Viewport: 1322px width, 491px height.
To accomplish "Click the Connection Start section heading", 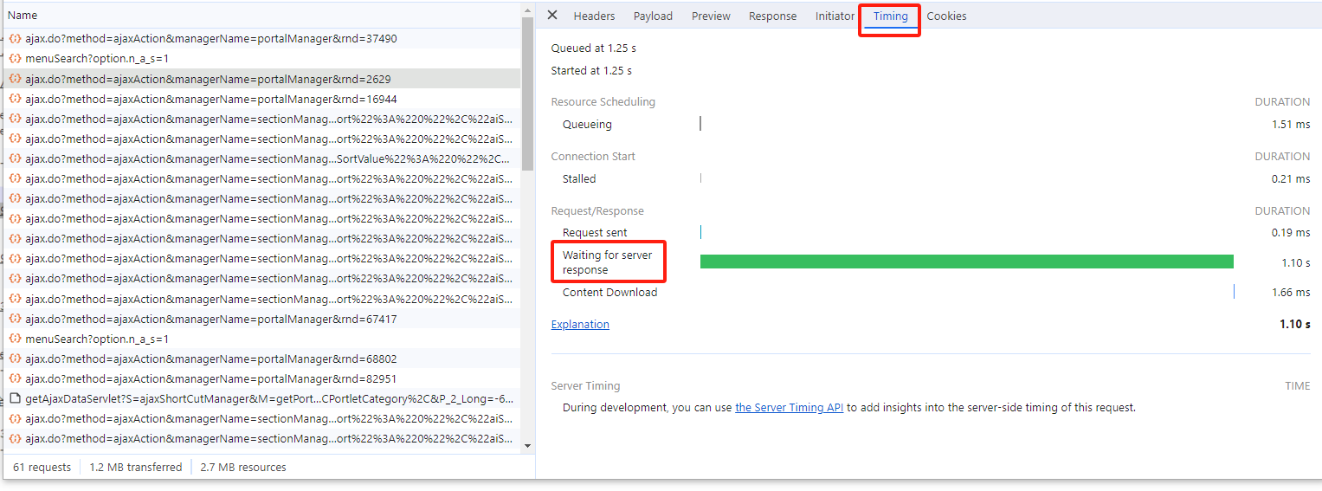I will pos(593,157).
